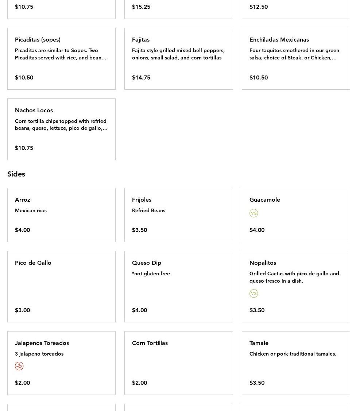352x411 pixels.
Task: Click the Guacamole item title
Action: point(264,199)
